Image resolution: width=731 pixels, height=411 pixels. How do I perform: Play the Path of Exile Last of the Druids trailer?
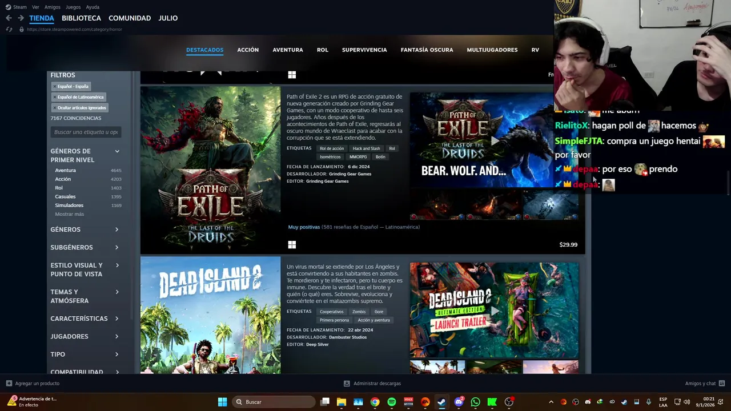[495, 140]
